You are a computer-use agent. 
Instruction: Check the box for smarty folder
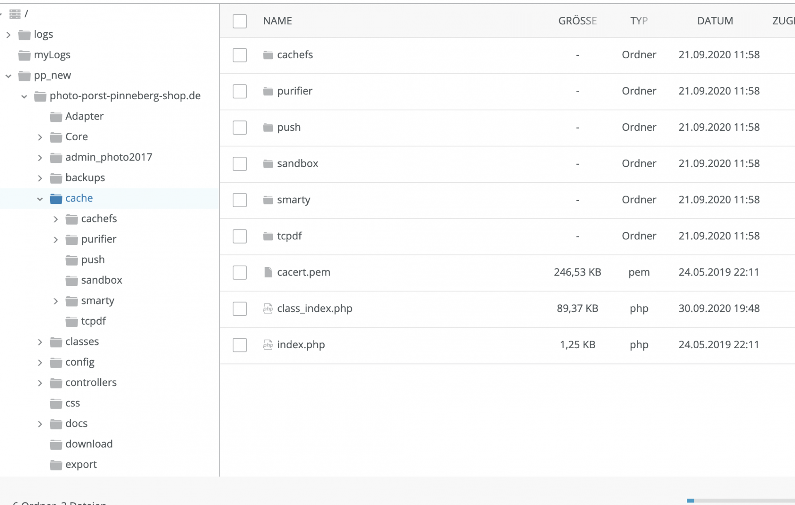240,200
